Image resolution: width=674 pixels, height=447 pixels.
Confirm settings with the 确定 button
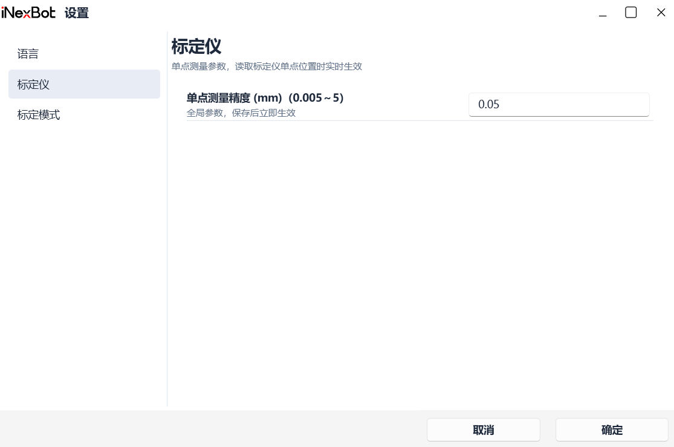click(612, 430)
